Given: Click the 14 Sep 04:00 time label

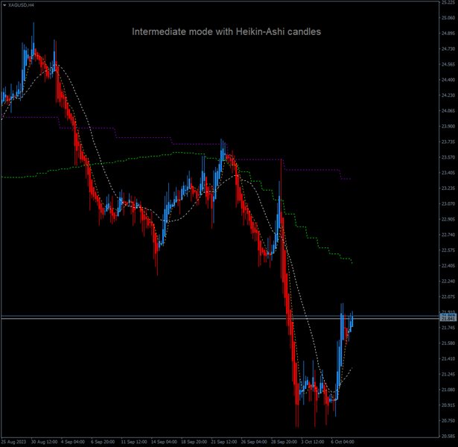Looking at the screenshot, I should (x=164, y=442).
